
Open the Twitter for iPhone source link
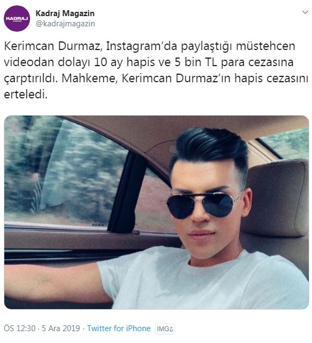[x=119, y=328]
